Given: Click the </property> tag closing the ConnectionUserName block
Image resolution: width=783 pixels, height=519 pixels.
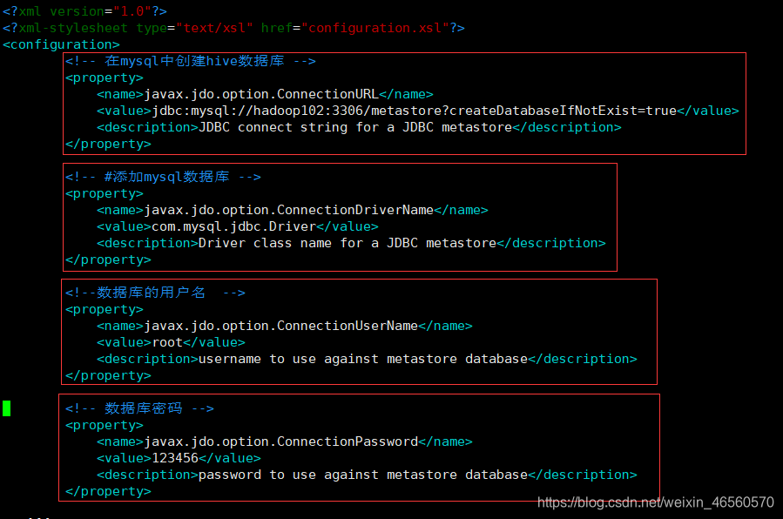Looking at the screenshot, I should coord(108,375).
